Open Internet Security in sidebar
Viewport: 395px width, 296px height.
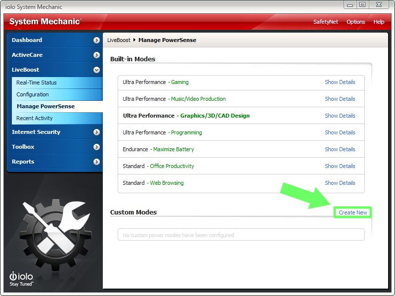(36, 132)
